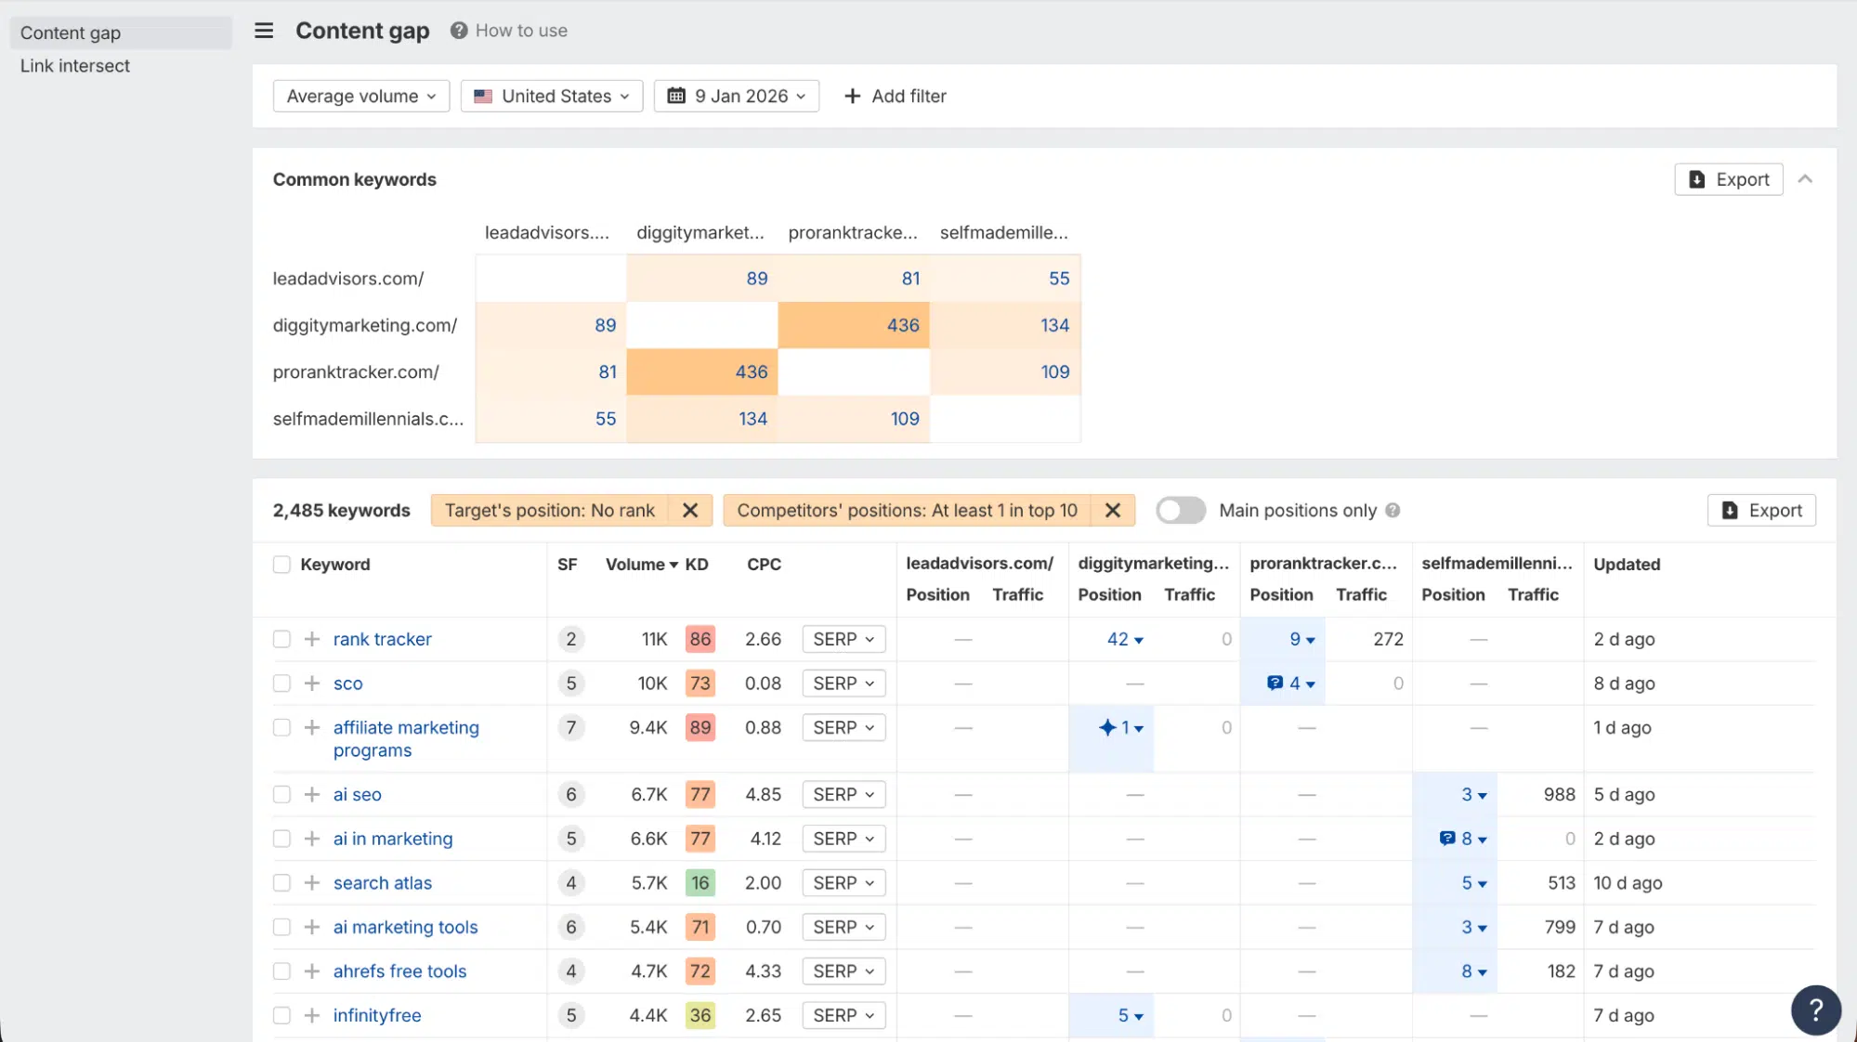Enable the Main positions only toggle

tap(1180, 510)
